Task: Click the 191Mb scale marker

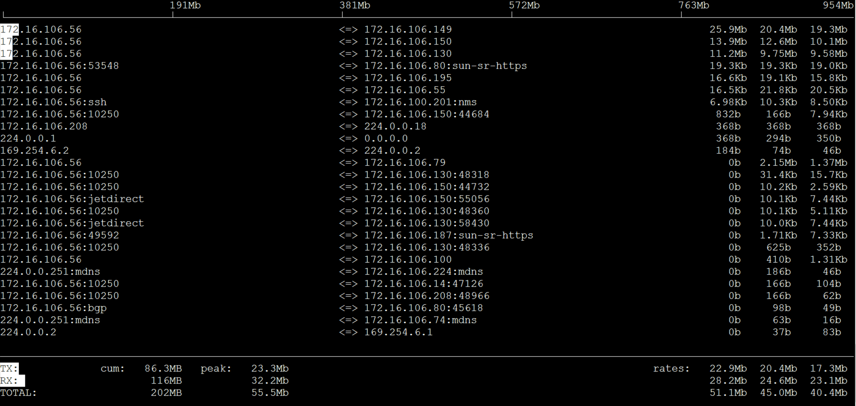Action: click(x=185, y=5)
